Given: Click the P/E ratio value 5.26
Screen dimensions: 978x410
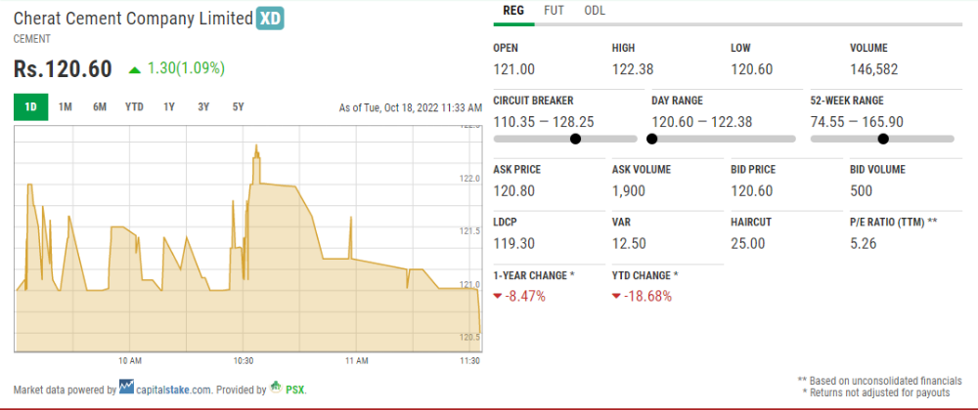Looking at the screenshot, I should tap(864, 243).
